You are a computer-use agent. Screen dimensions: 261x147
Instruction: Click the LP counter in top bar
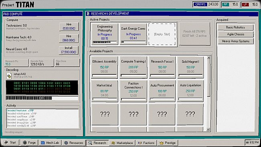(250, 4)
